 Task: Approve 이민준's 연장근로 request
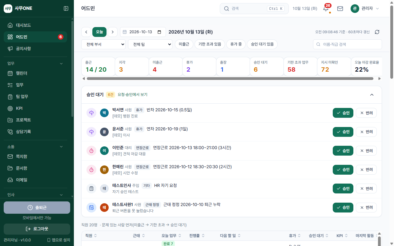point(343,151)
